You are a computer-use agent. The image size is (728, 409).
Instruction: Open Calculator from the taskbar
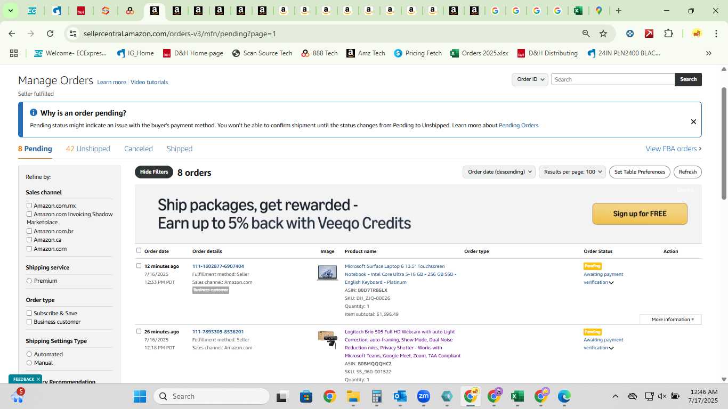[377, 396]
